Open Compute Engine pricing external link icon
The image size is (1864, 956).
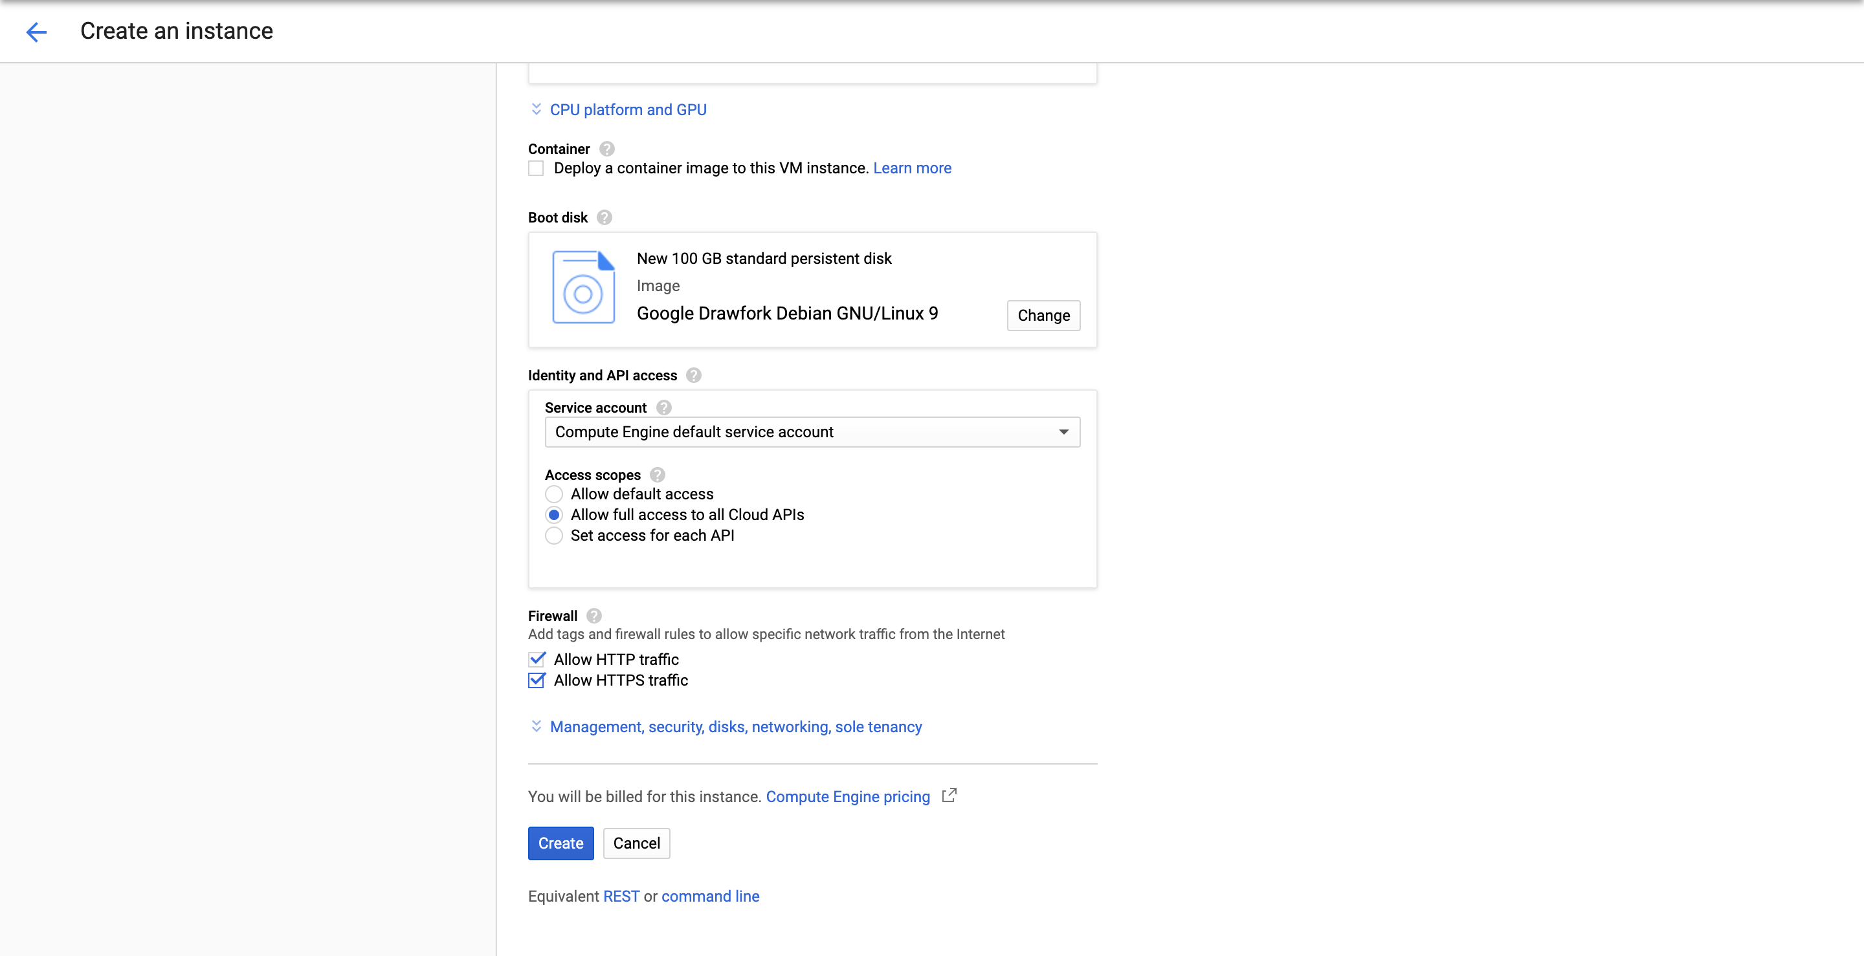(x=949, y=796)
